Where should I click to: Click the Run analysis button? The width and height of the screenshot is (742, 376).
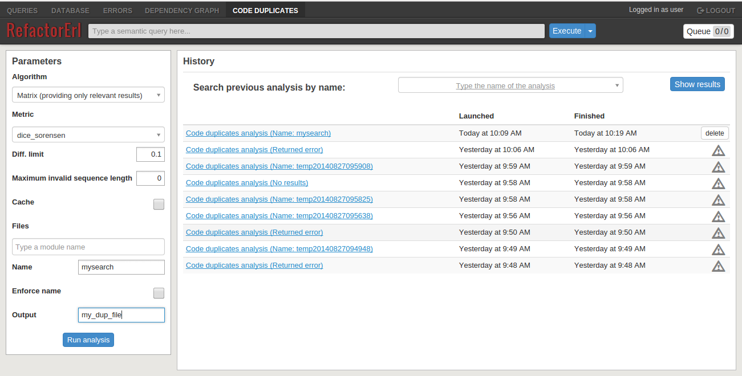pos(88,340)
